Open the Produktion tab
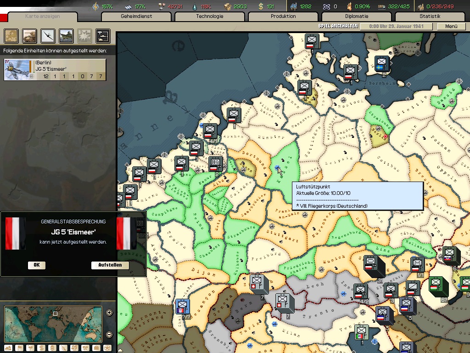The image size is (470, 353). click(x=283, y=17)
